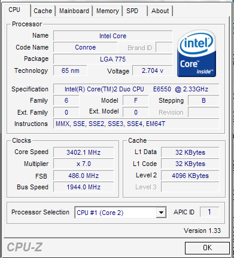
Task: Click the APIC ID value box
Action: [209, 212]
